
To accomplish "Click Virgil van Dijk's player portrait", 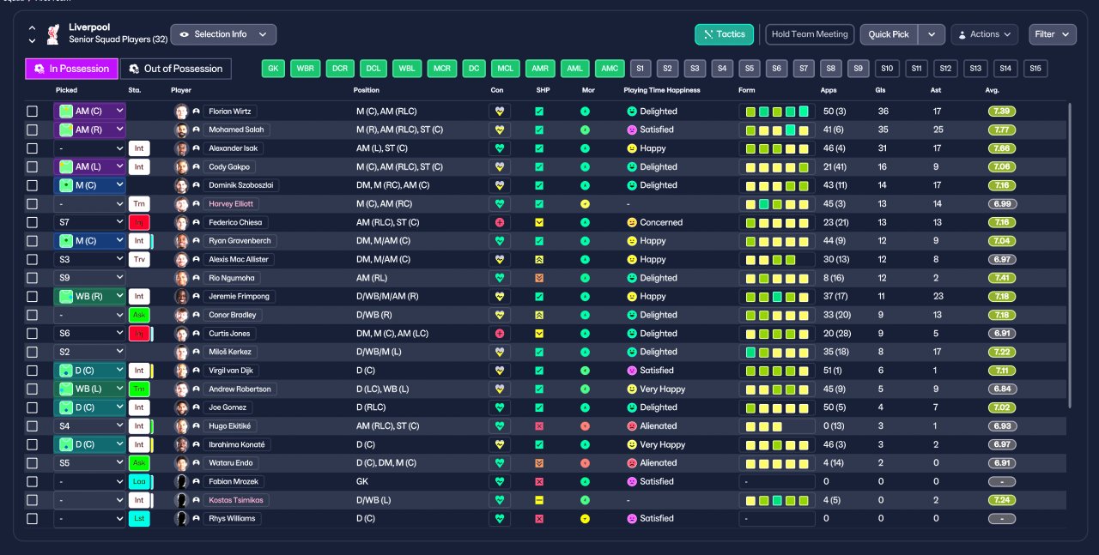I will coord(181,371).
